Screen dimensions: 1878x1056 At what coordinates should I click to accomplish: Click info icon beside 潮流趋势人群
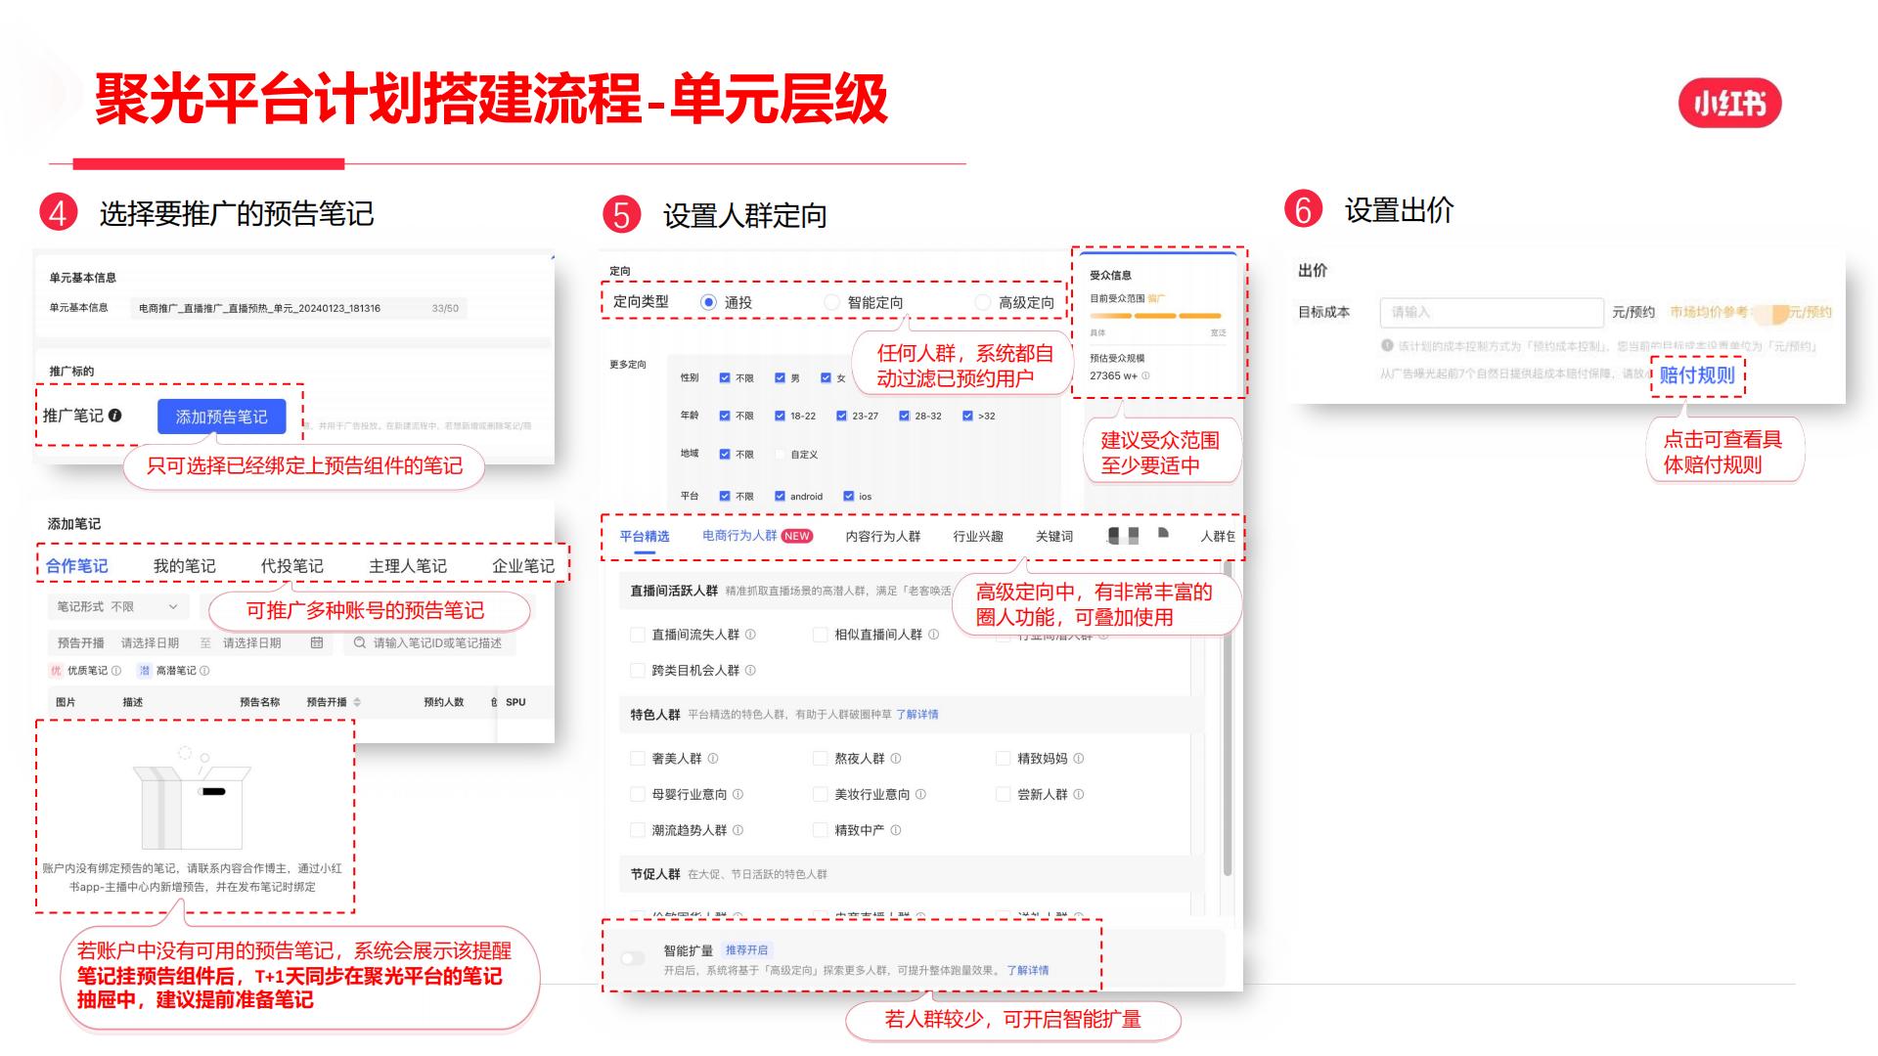738,830
